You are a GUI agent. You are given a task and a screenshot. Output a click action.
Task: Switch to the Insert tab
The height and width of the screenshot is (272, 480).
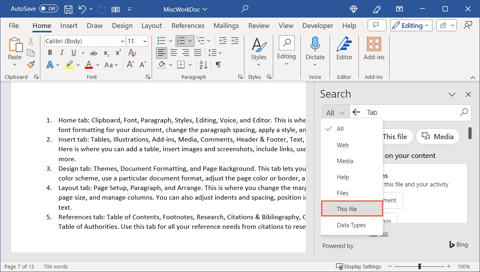click(x=68, y=25)
